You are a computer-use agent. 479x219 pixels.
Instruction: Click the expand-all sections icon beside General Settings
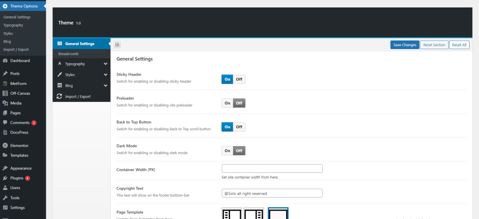tap(117, 45)
